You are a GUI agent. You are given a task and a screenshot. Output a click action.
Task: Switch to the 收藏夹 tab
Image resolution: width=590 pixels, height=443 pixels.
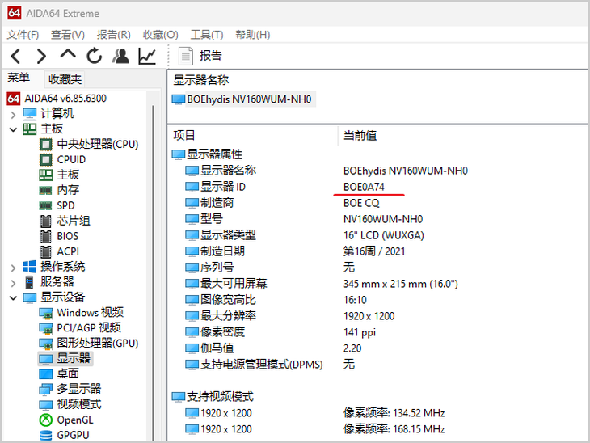65,79
